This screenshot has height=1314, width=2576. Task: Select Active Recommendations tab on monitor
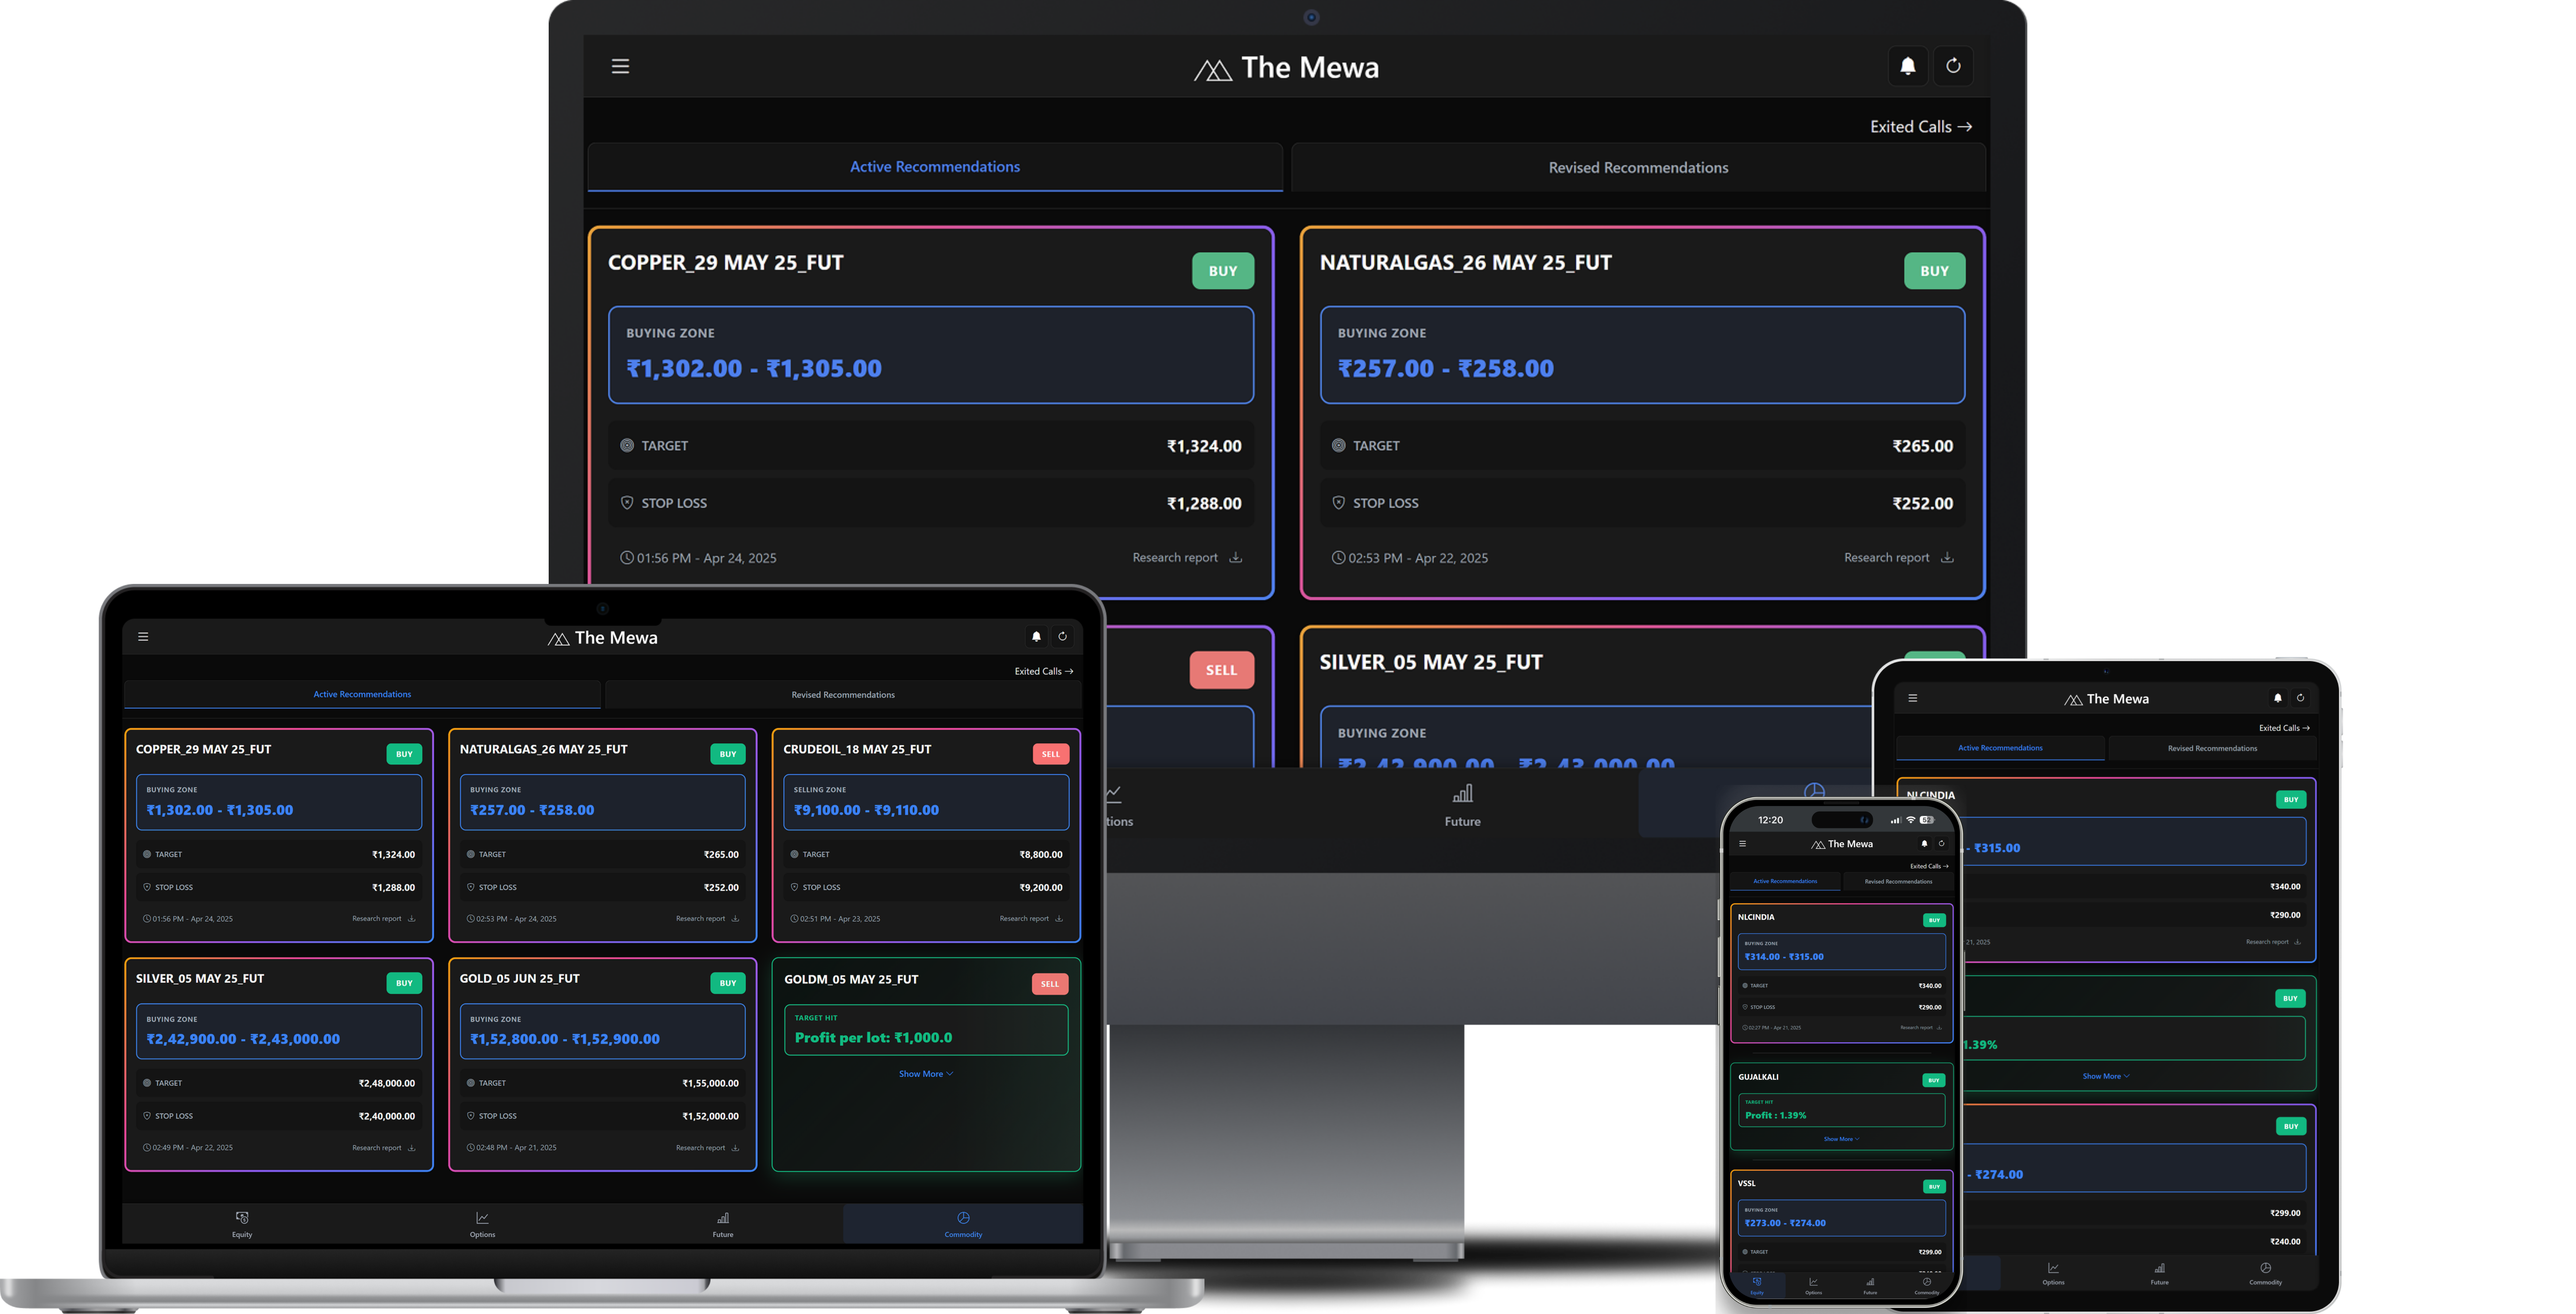tap(935, 167)
